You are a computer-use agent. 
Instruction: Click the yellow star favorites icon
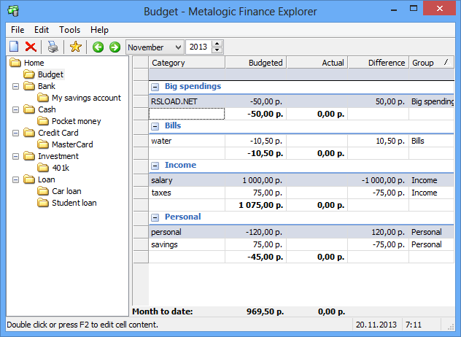(76, 47)
